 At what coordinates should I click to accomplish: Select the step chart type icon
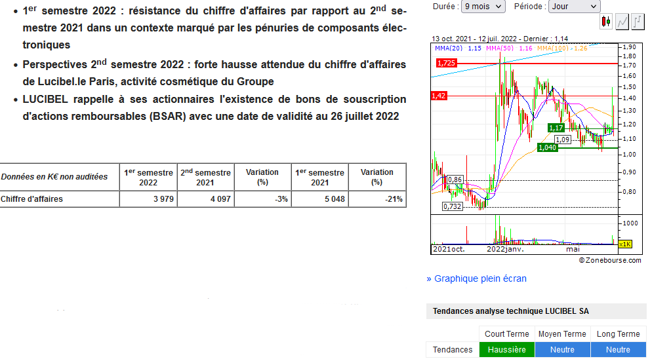[x=638, y=21]
